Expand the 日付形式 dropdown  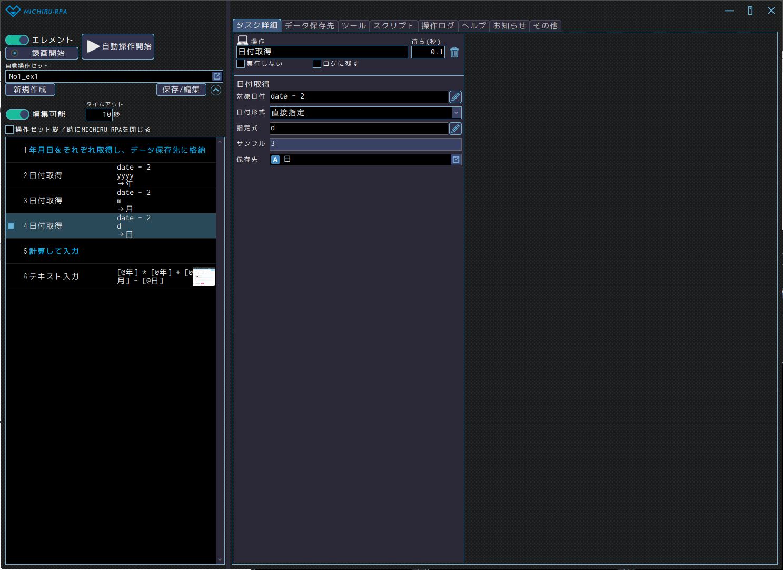tap(456, 113)
